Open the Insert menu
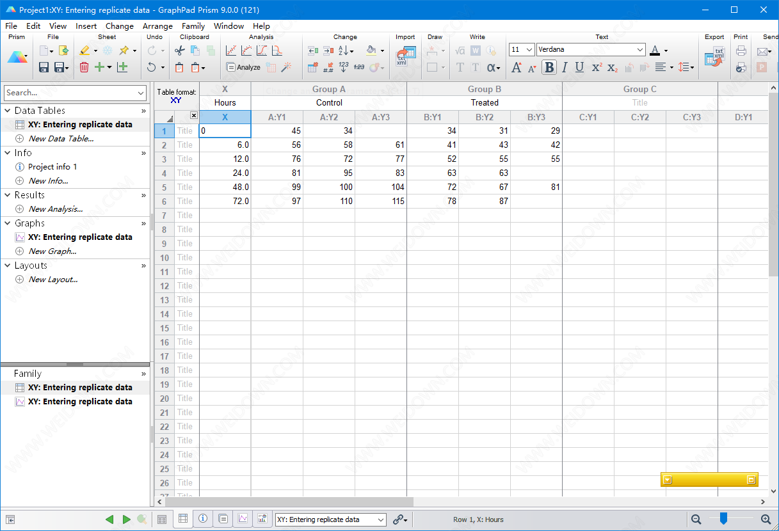779x531 pixels. pos(86,26)
